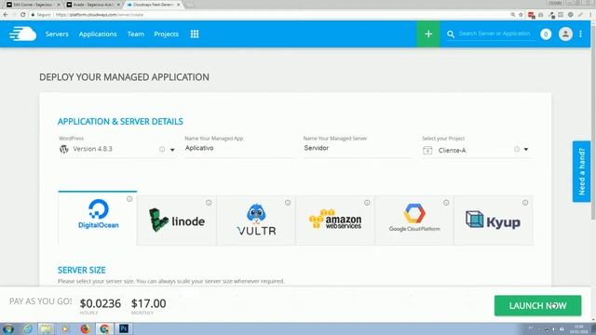Click the browser address bar URL

pos(100,15)
